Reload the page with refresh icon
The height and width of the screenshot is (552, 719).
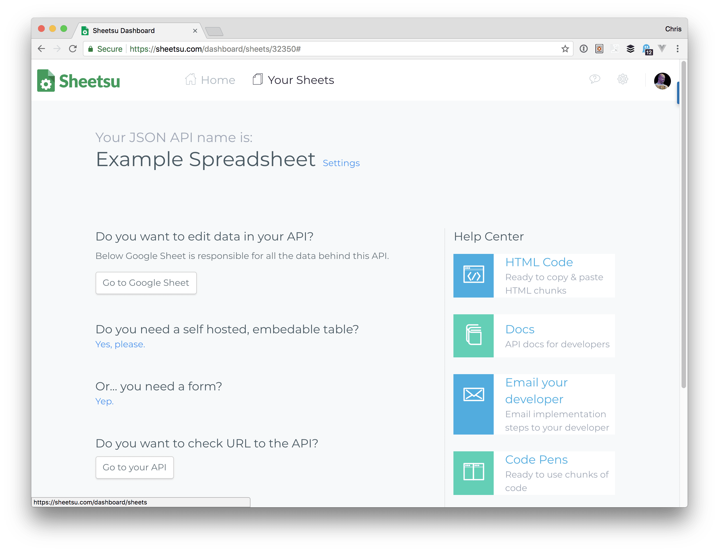click(x=73, y=49)
